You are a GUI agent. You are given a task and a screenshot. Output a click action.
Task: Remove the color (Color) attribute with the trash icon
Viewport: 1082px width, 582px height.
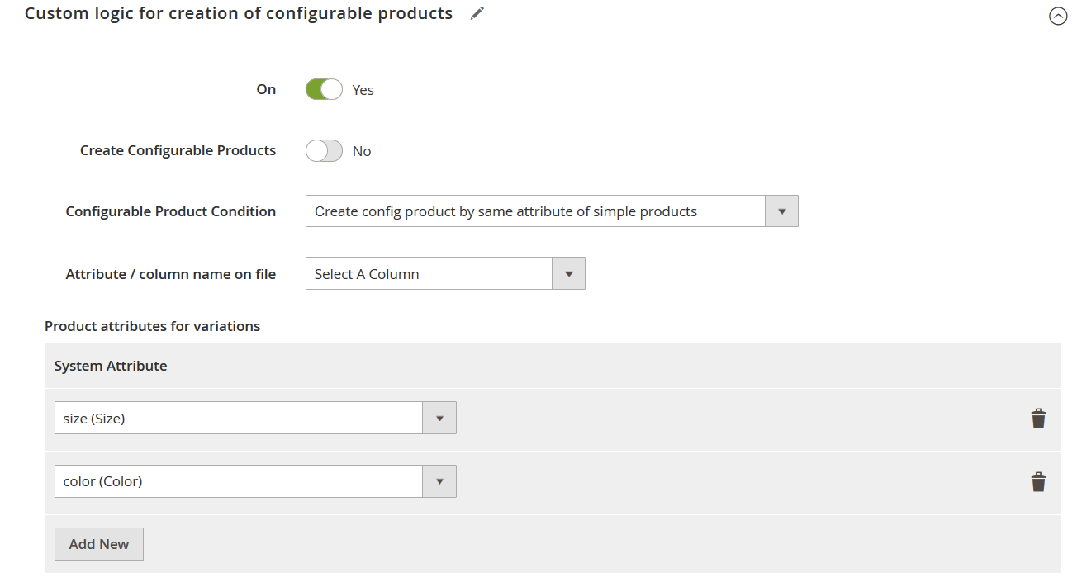[x=1038, y=482]
